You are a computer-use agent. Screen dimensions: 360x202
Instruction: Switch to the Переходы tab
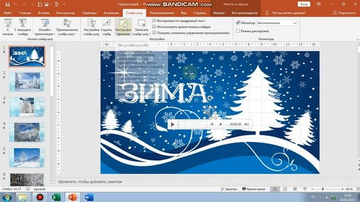click(x=89, y=13)
